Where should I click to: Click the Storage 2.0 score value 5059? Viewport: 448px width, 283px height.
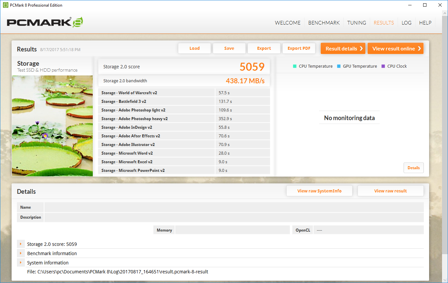[x=252, y=67]
